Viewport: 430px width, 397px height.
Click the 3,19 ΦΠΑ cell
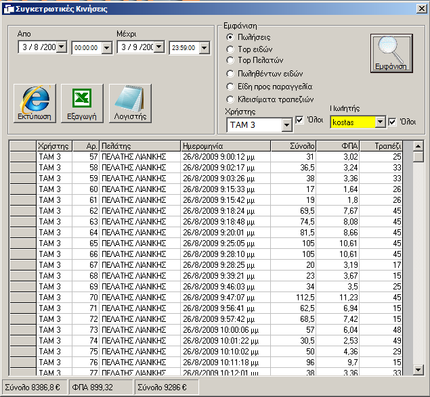(338, 265)
